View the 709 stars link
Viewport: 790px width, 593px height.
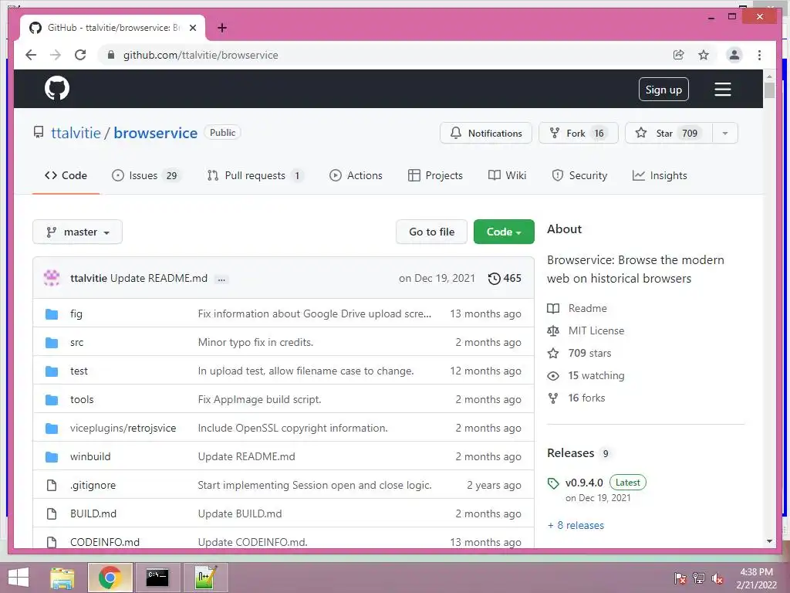click(x=589, y=353)
